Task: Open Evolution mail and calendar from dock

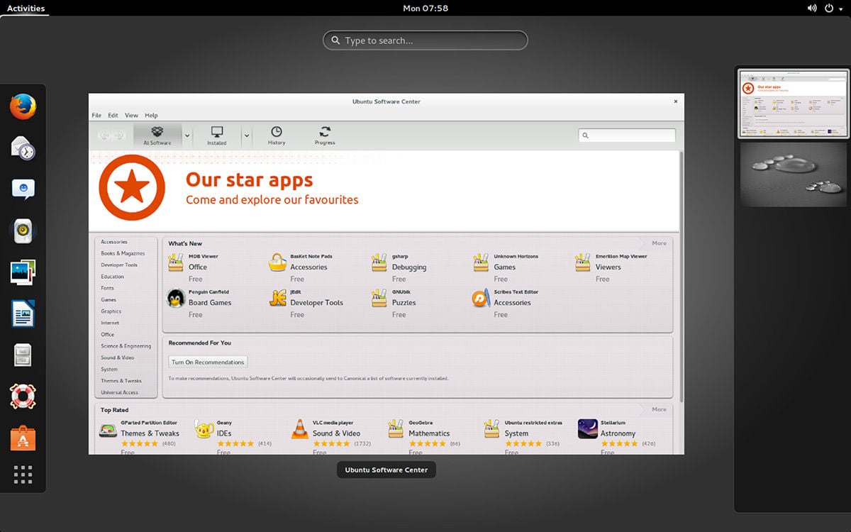Action: [x=23, y=148]
